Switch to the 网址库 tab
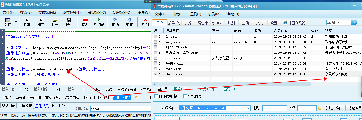 [203, 23]
